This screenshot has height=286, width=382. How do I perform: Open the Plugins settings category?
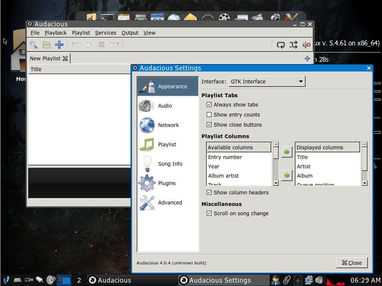(167, 183)
